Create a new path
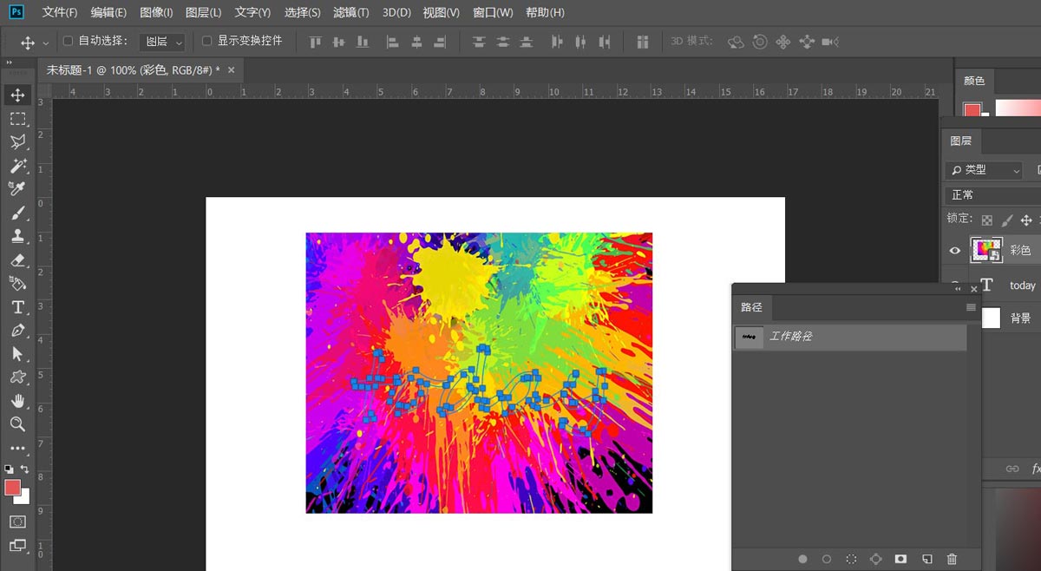 pyautogui.click(x=926, y=560)
